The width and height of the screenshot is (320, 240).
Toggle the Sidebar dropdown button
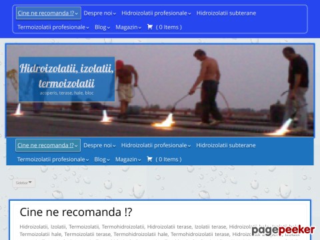(x=23, y=183)
